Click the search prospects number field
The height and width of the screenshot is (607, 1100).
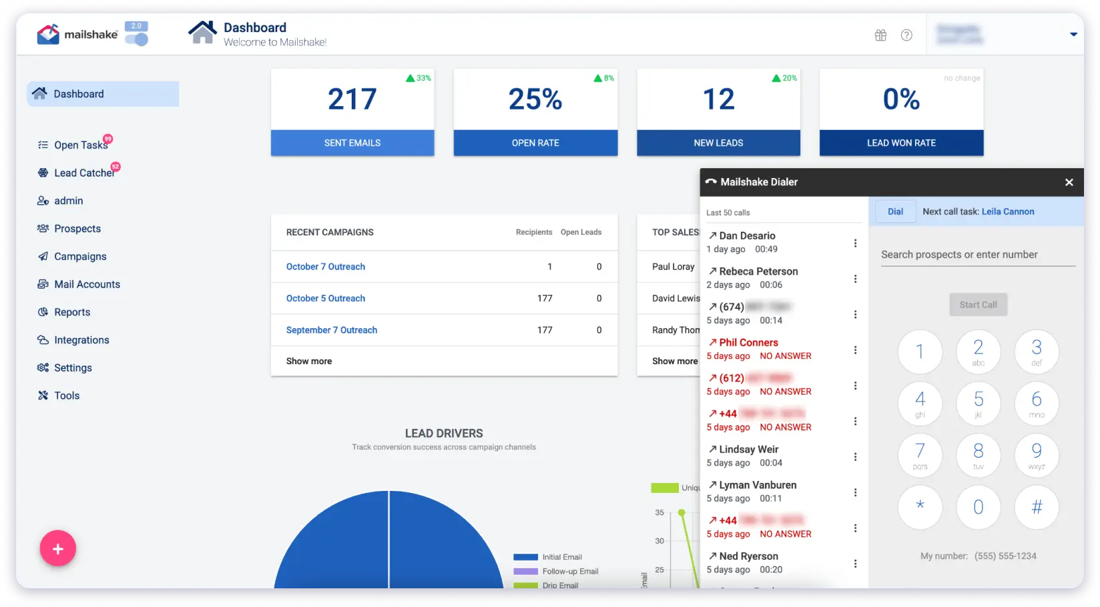pos(977,255)
